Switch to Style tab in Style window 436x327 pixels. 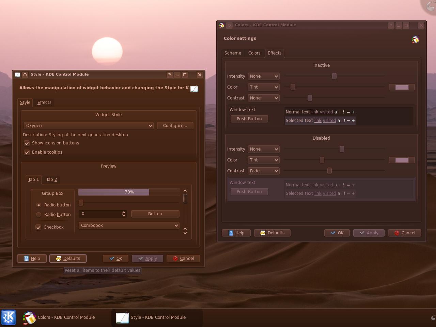point(25,103)
